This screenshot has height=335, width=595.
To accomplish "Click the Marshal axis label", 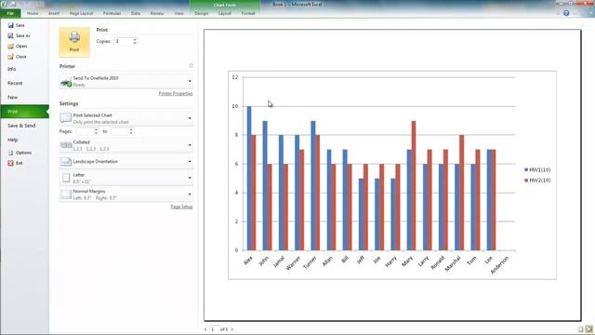I will [x=453, y=263].
